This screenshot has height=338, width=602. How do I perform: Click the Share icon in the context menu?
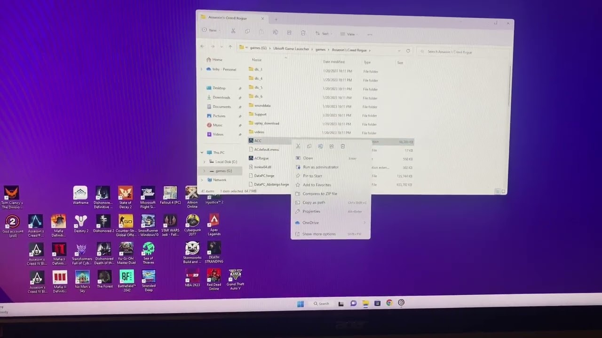332,146
